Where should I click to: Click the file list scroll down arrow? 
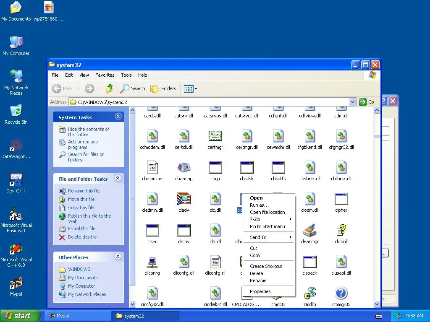377,304
